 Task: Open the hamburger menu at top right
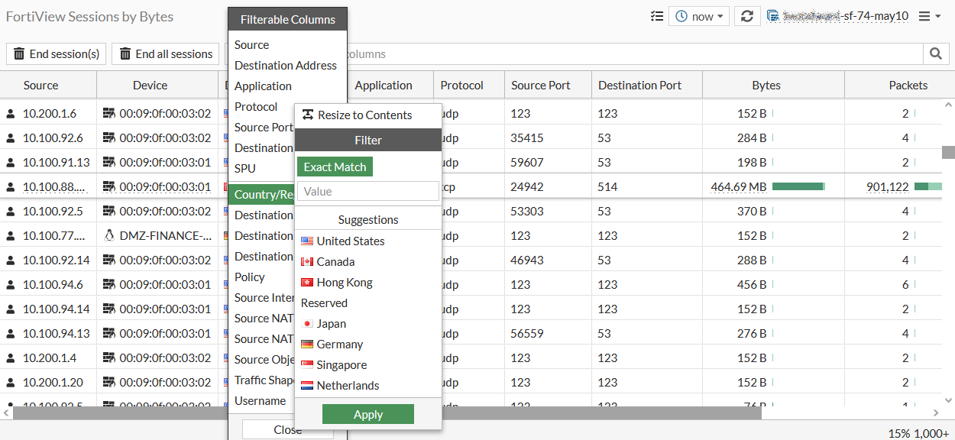point(925,16)
